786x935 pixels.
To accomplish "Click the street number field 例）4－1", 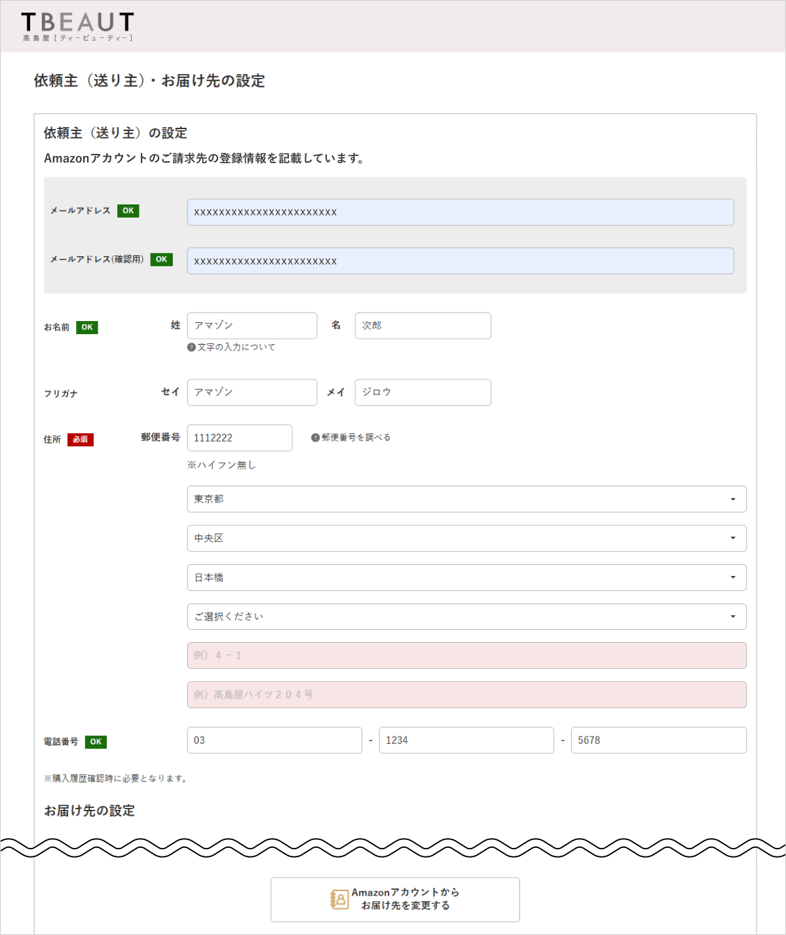I will (466, 656).
